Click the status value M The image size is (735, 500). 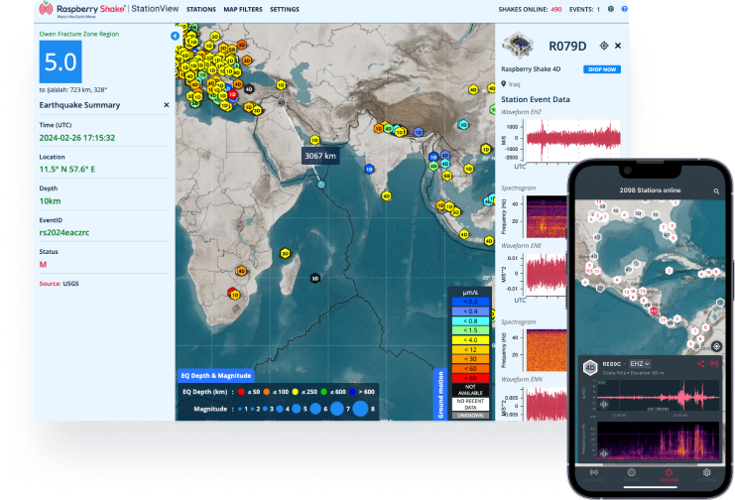(x=43, y=265)
